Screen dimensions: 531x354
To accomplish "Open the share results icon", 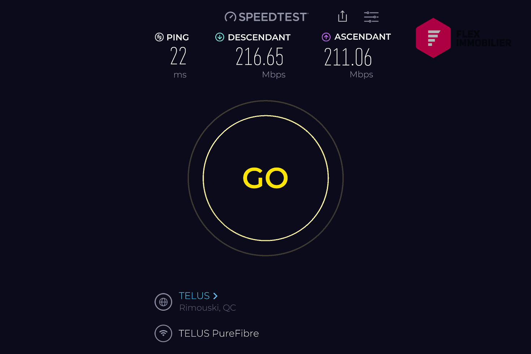I will tap(342, 16).
